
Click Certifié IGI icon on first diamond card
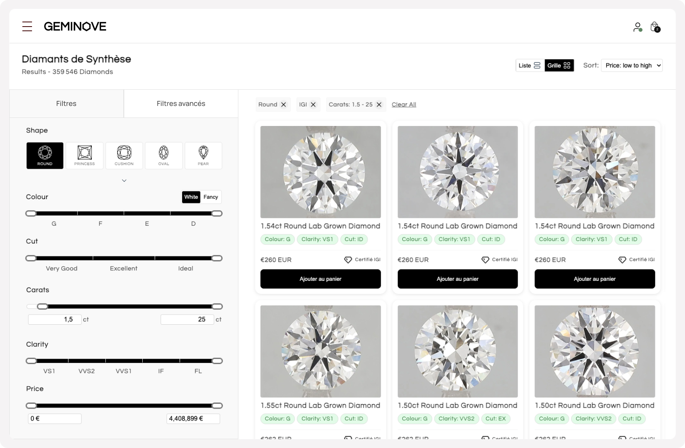[348, 260]
